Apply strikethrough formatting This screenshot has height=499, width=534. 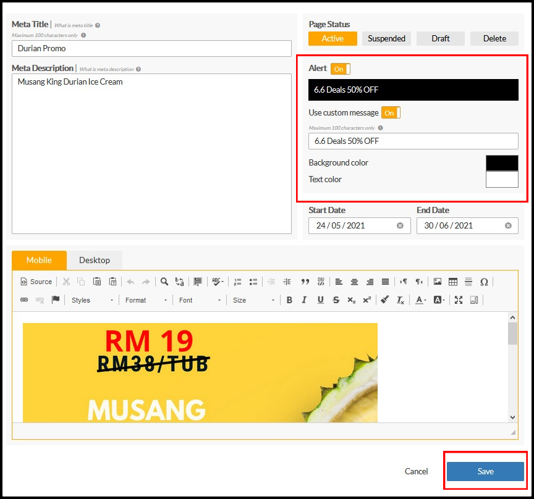click(x=336, y=300)
